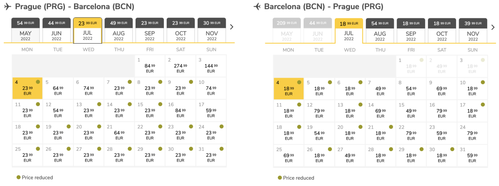Select OCT 2022 tab for Prague - Barcelona

(180, 31)
